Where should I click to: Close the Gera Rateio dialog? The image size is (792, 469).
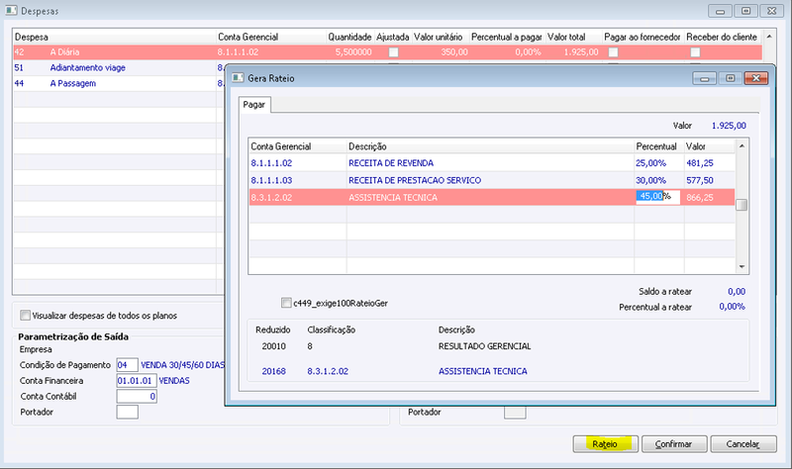point(756,78)
